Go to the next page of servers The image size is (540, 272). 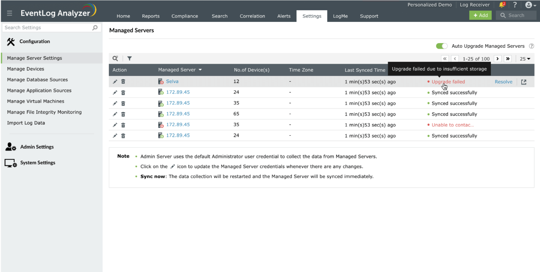point(498,59)
